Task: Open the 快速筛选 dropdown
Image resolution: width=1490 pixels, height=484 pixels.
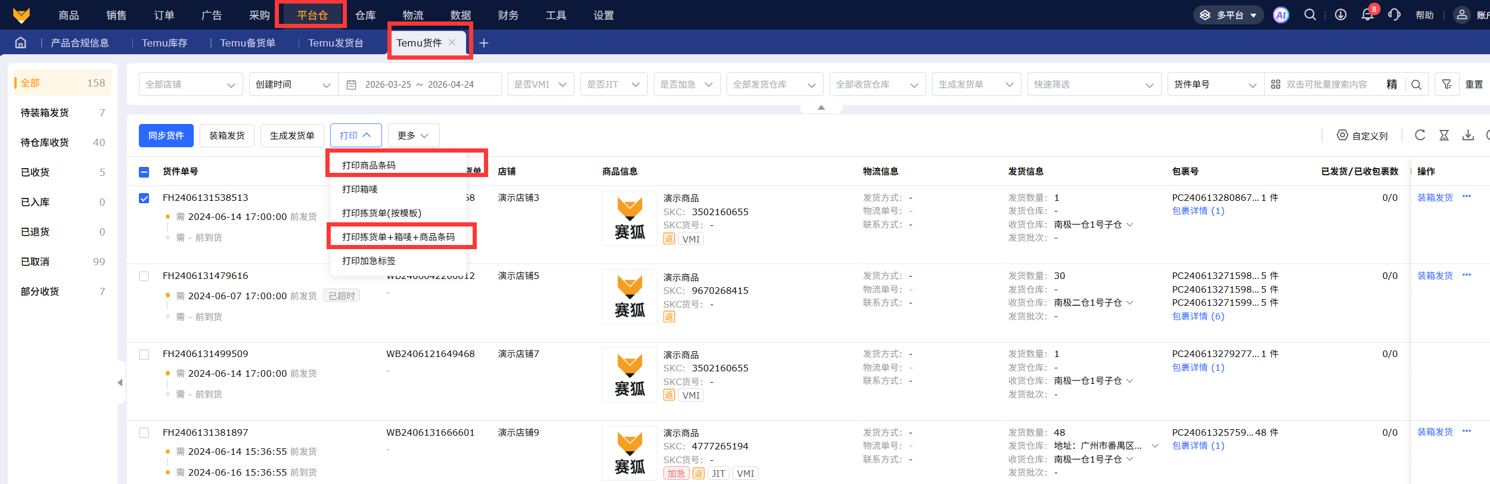Action: (1094, 85)
